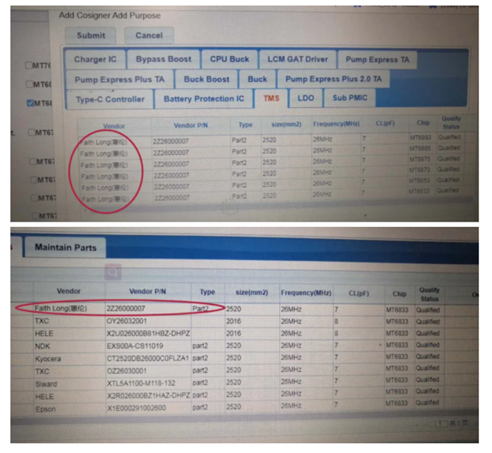Open the Sub PMIC tab
The height and width of the screenshot is (453, 492).
[x=350, y=98]
